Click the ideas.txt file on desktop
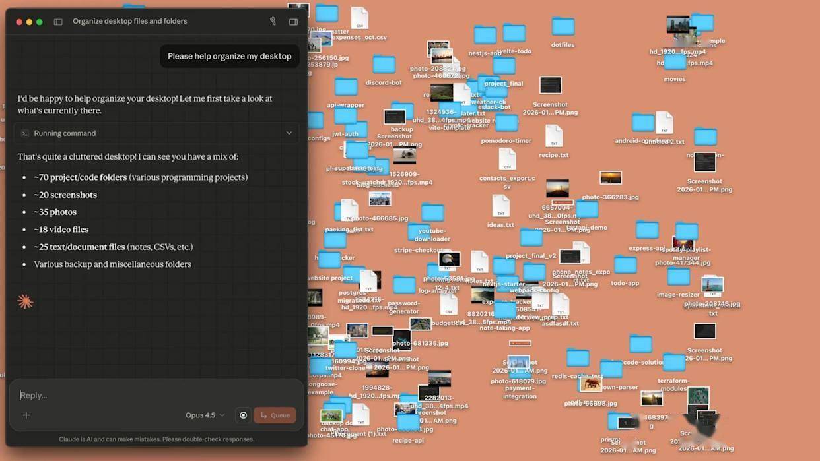 (x=500, y=206)
